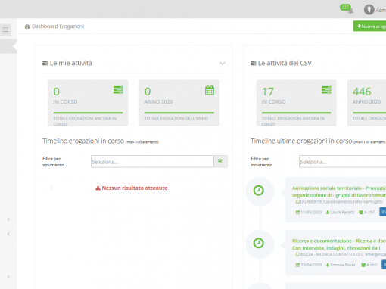Click the 23/04/2020 date calendar icon
The height and width of the screenshot is (289, 386).
pyautogui.click(x=297, y=265)
